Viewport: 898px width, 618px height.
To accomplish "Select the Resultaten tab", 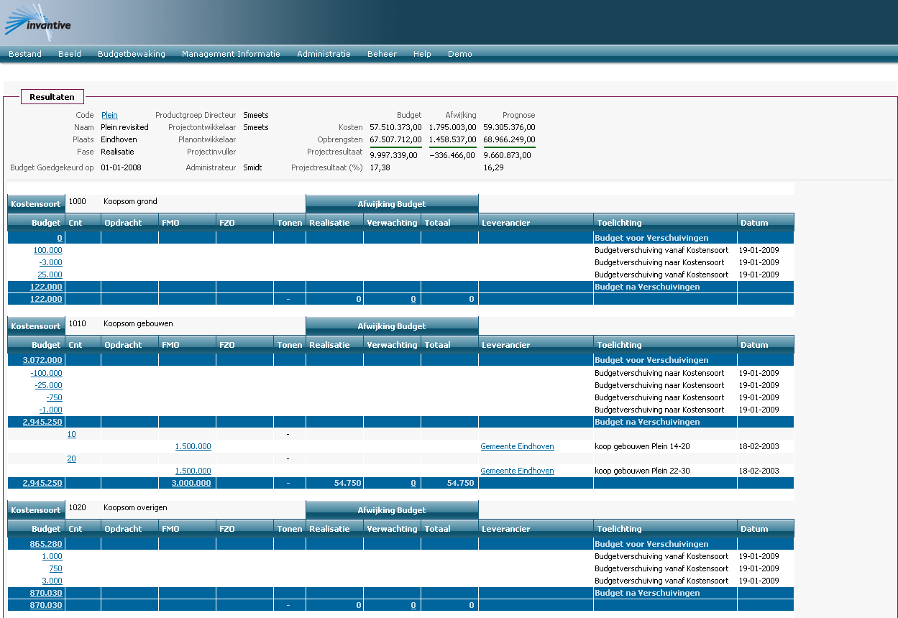I will click(52, 96).
